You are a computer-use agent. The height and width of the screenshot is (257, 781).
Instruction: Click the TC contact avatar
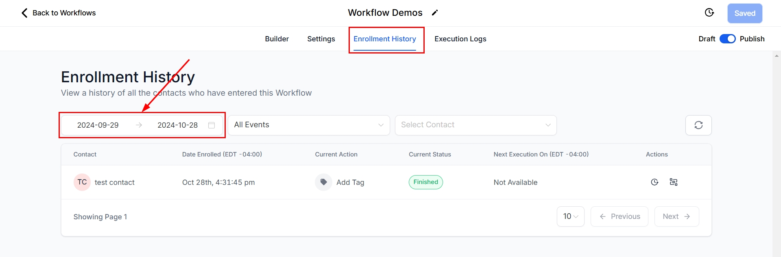pos(82,182)
